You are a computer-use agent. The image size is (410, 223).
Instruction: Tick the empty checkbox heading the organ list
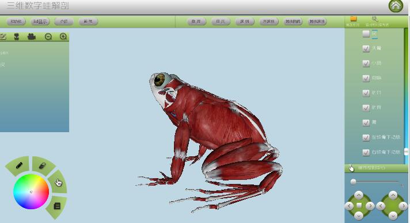[366, 33]
